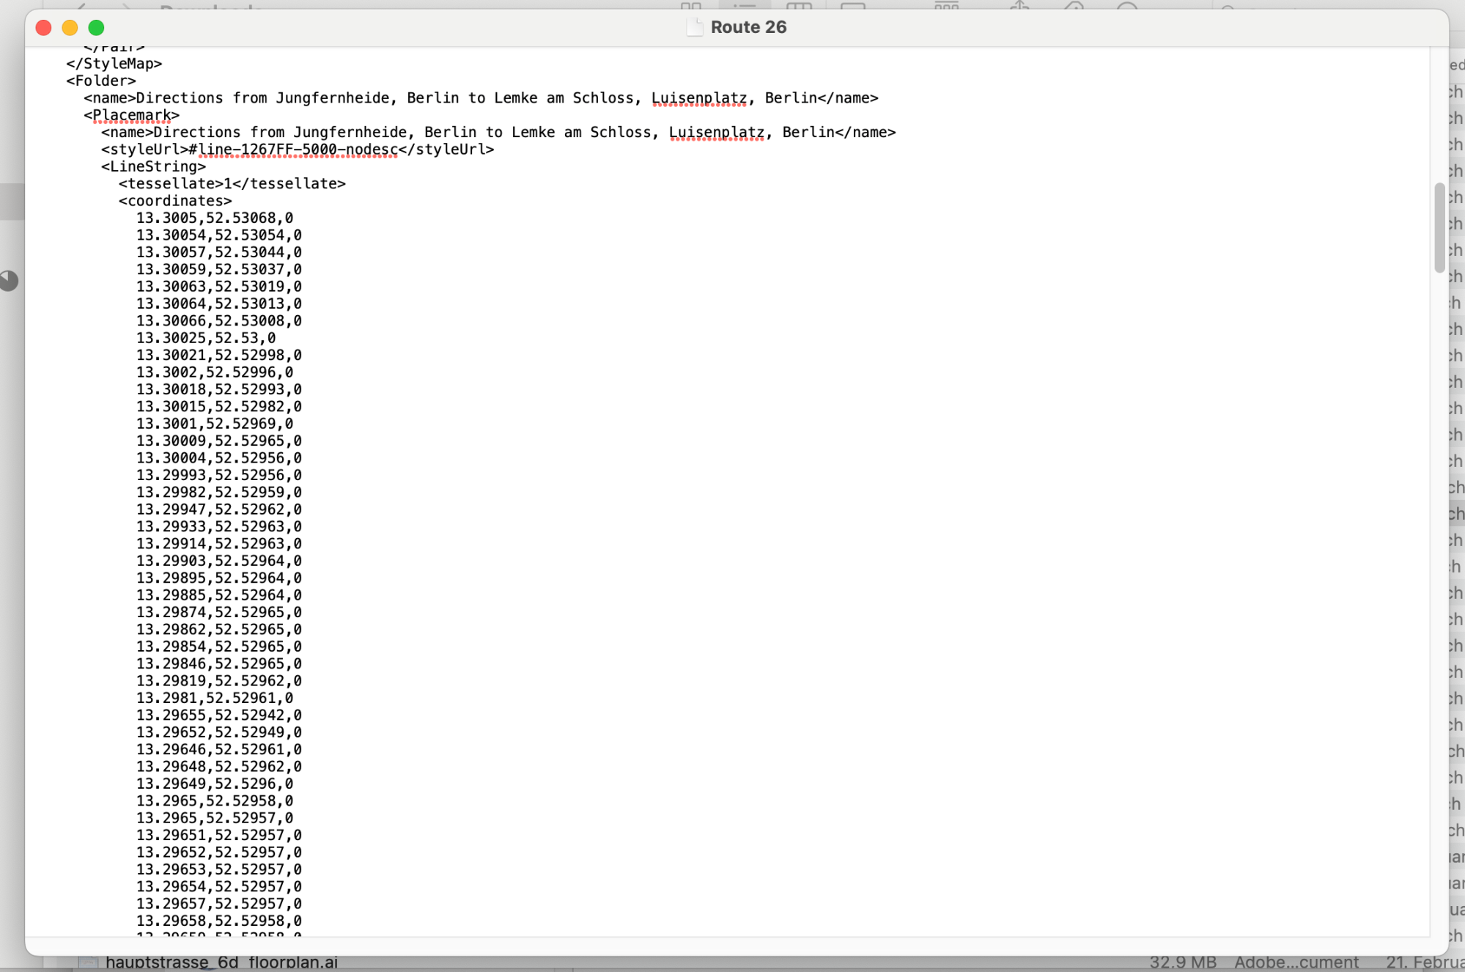Viewport: 1465px width, 972px height.
Task: Click coordinate line 13.29874,52.52965,0
Action: coord(219,613)
